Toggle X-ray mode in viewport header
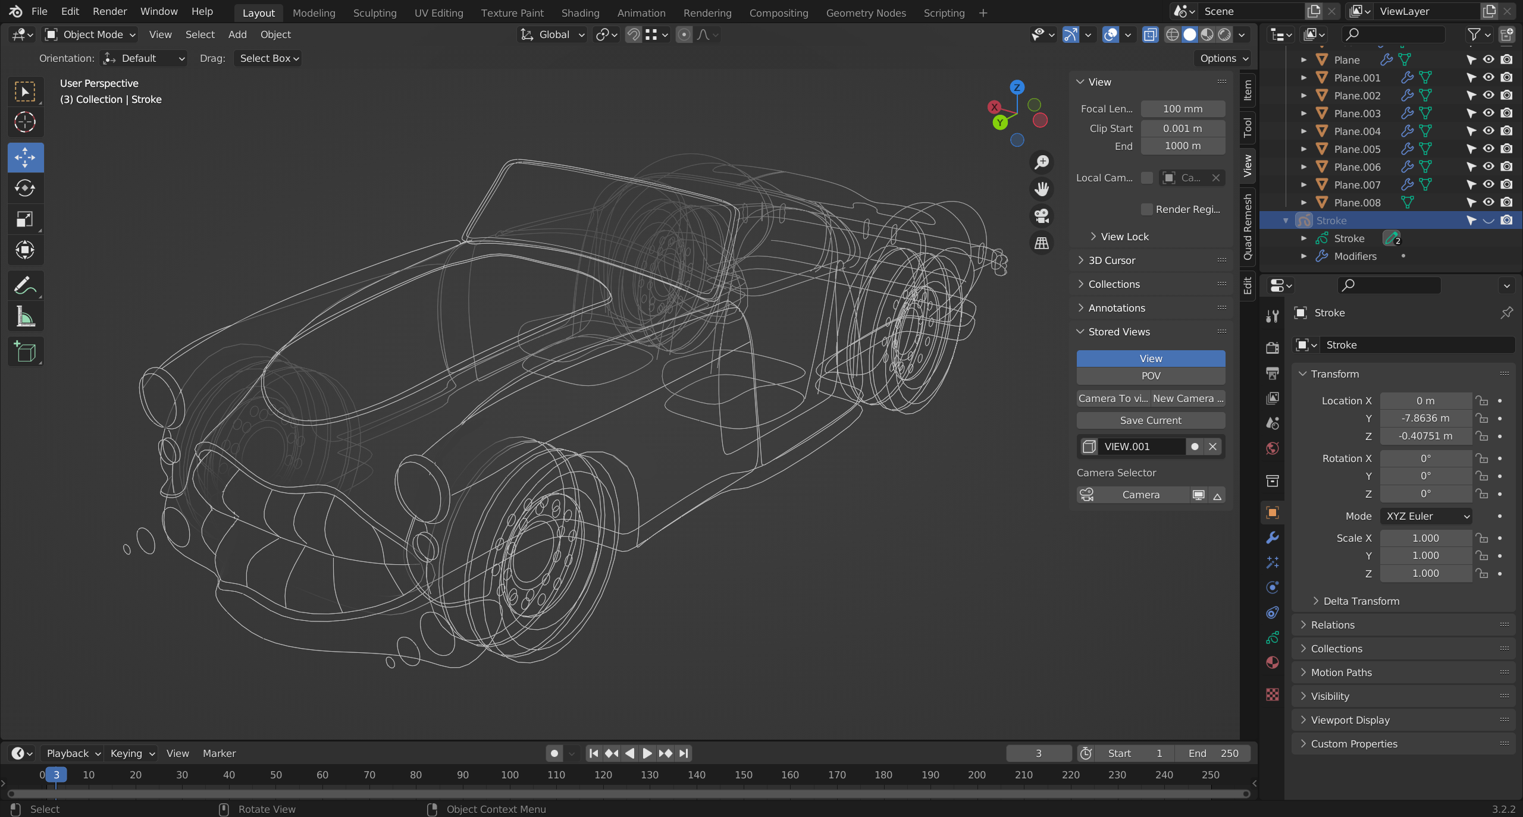The width and height of the screenshot is (1523, 817). tap(1151, 34)
